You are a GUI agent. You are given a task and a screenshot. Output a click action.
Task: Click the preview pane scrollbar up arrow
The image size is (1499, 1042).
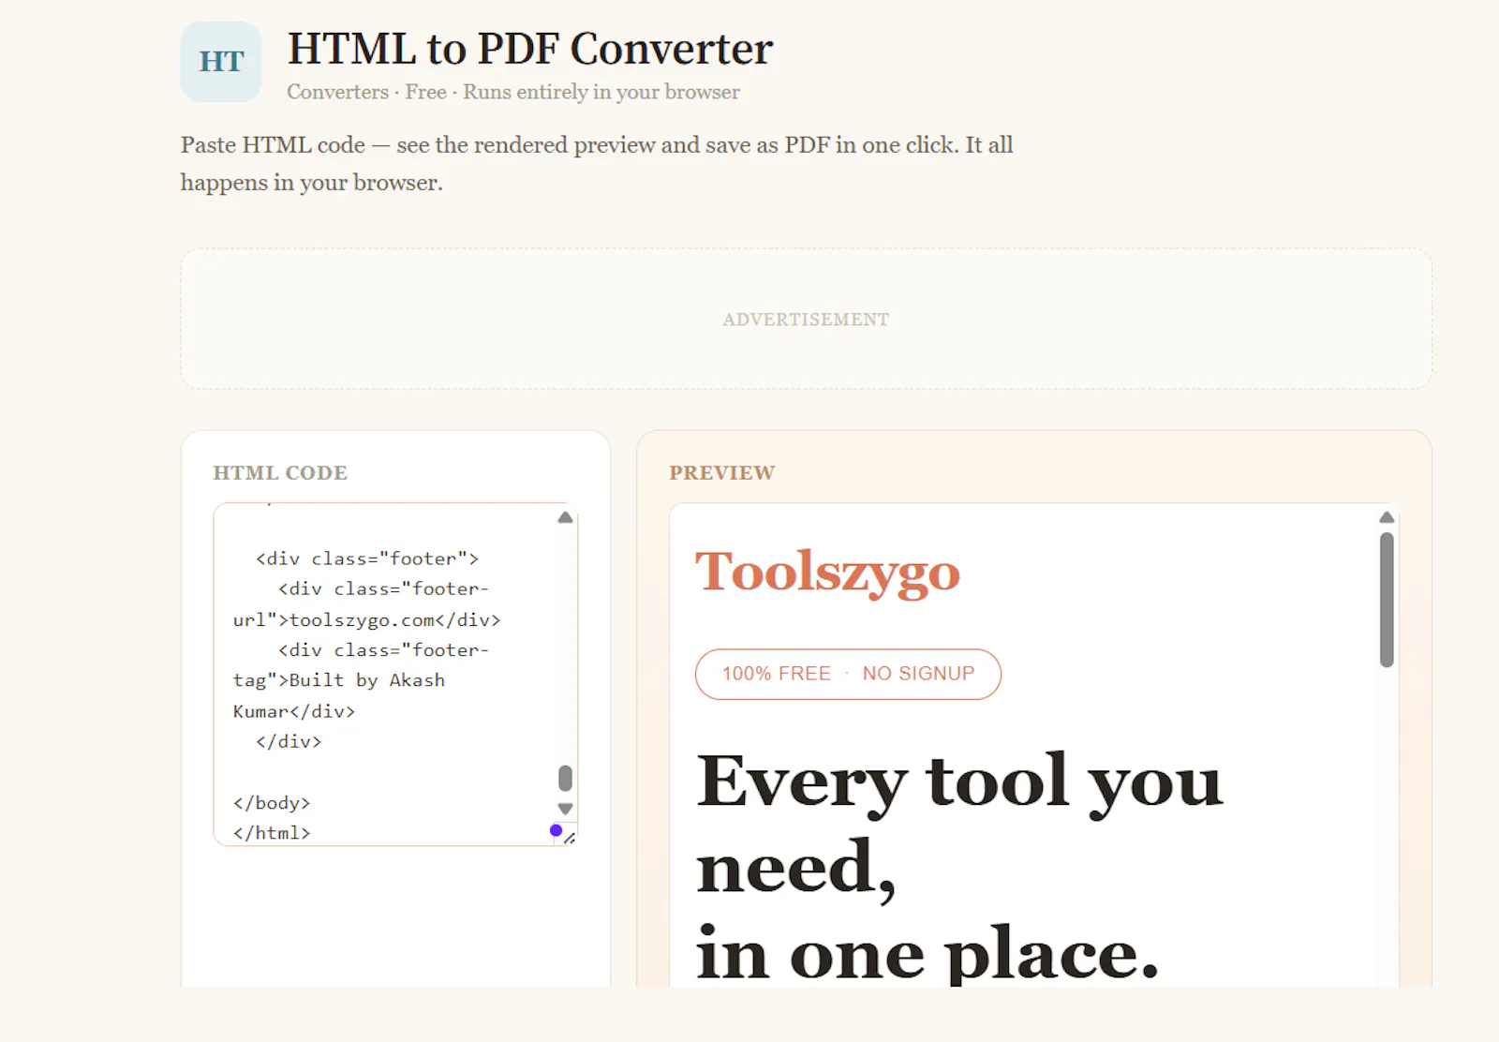[x=1387, y=517]
